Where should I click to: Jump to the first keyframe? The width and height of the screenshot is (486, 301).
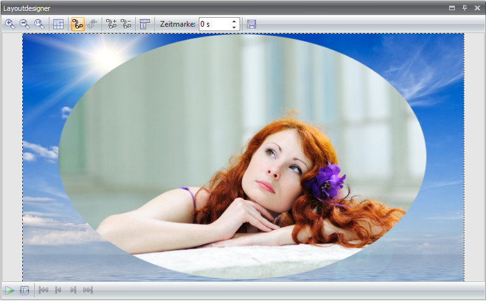[43, 290]
